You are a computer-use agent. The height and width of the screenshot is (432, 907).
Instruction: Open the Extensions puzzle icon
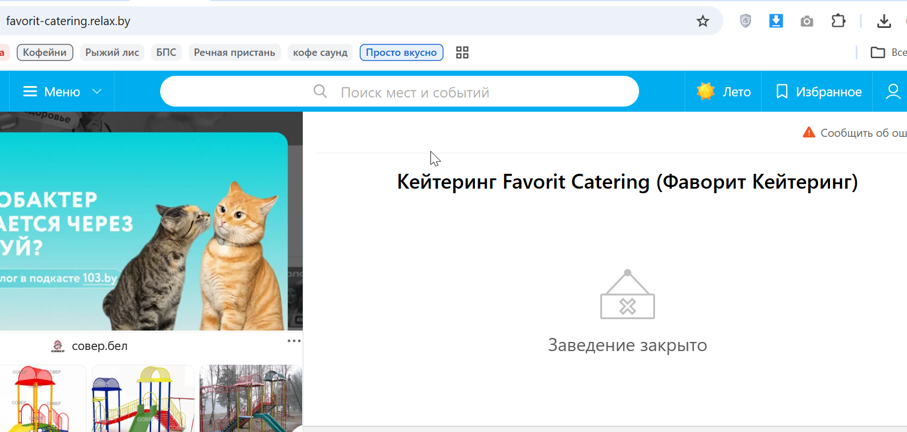click(x=838, y=21)
